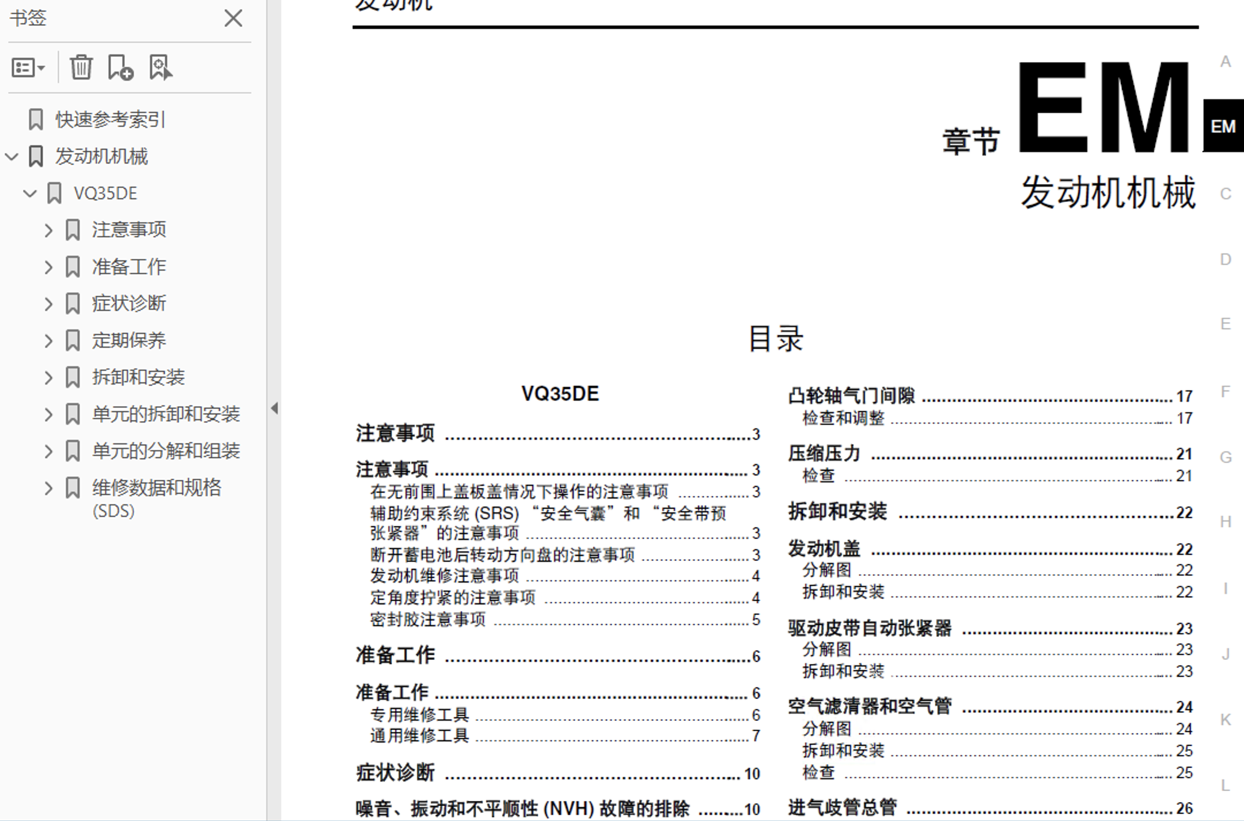Screen dimensions: 1244x821
Task: Jump to section G index tab
Action: coord(1226,458)
